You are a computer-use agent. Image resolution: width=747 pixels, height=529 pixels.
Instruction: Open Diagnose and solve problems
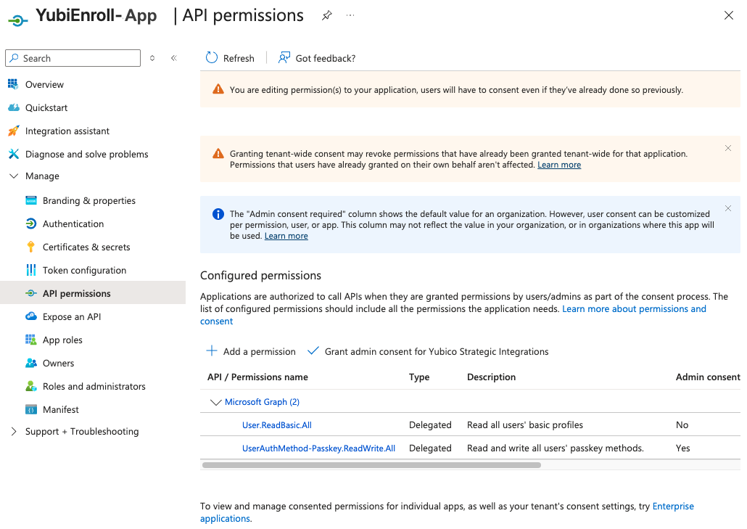pyautogui.click(x=87, y=154)
